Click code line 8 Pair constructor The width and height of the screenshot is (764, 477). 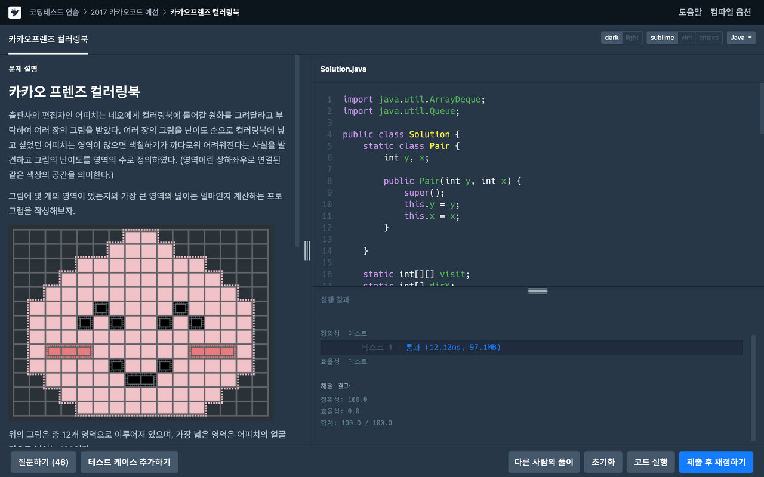pos(452,181)
